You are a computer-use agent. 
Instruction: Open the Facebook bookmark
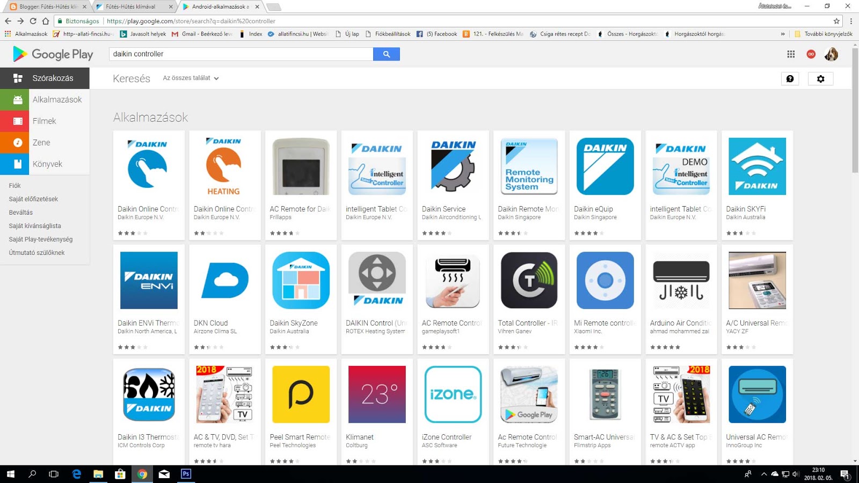coord(437,34)
